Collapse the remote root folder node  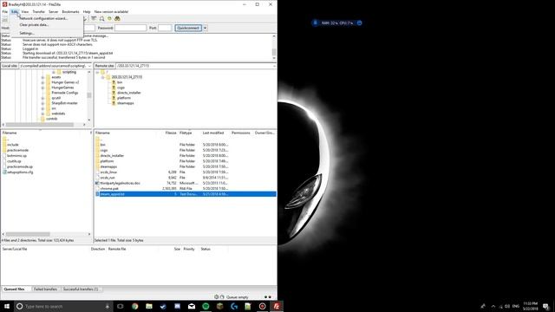click(97, 72)
